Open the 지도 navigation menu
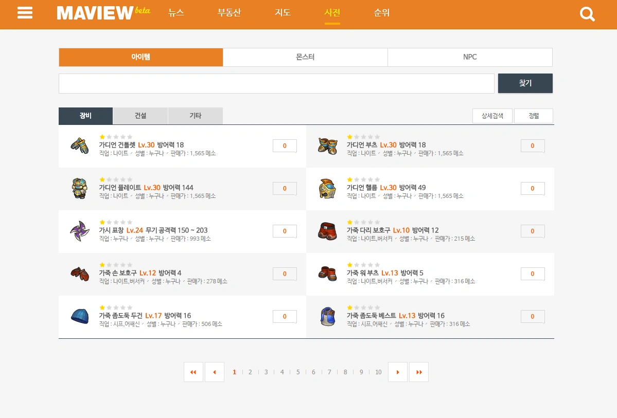Screen dimensions: 617x418 coord(283,13)
